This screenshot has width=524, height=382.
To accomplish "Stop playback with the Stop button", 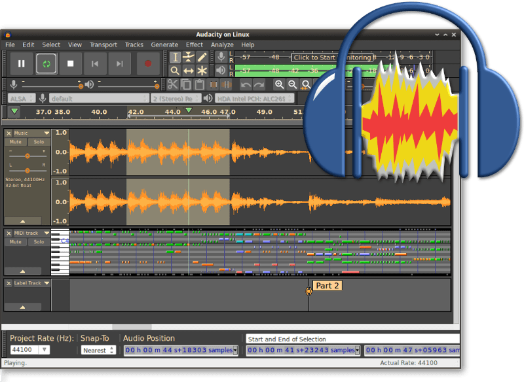I will pyautogui.click(x=71, y=63).
